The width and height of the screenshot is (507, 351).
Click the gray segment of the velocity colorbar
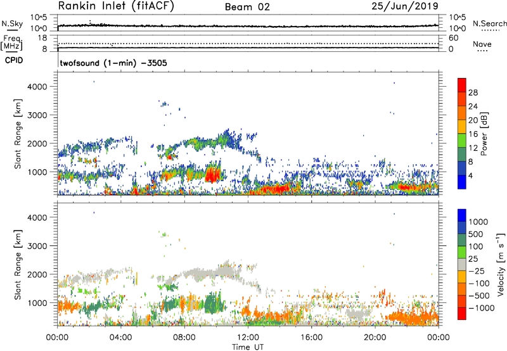click(462, 264)
